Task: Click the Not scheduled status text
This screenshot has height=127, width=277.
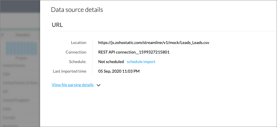Action: pos(111,62)
